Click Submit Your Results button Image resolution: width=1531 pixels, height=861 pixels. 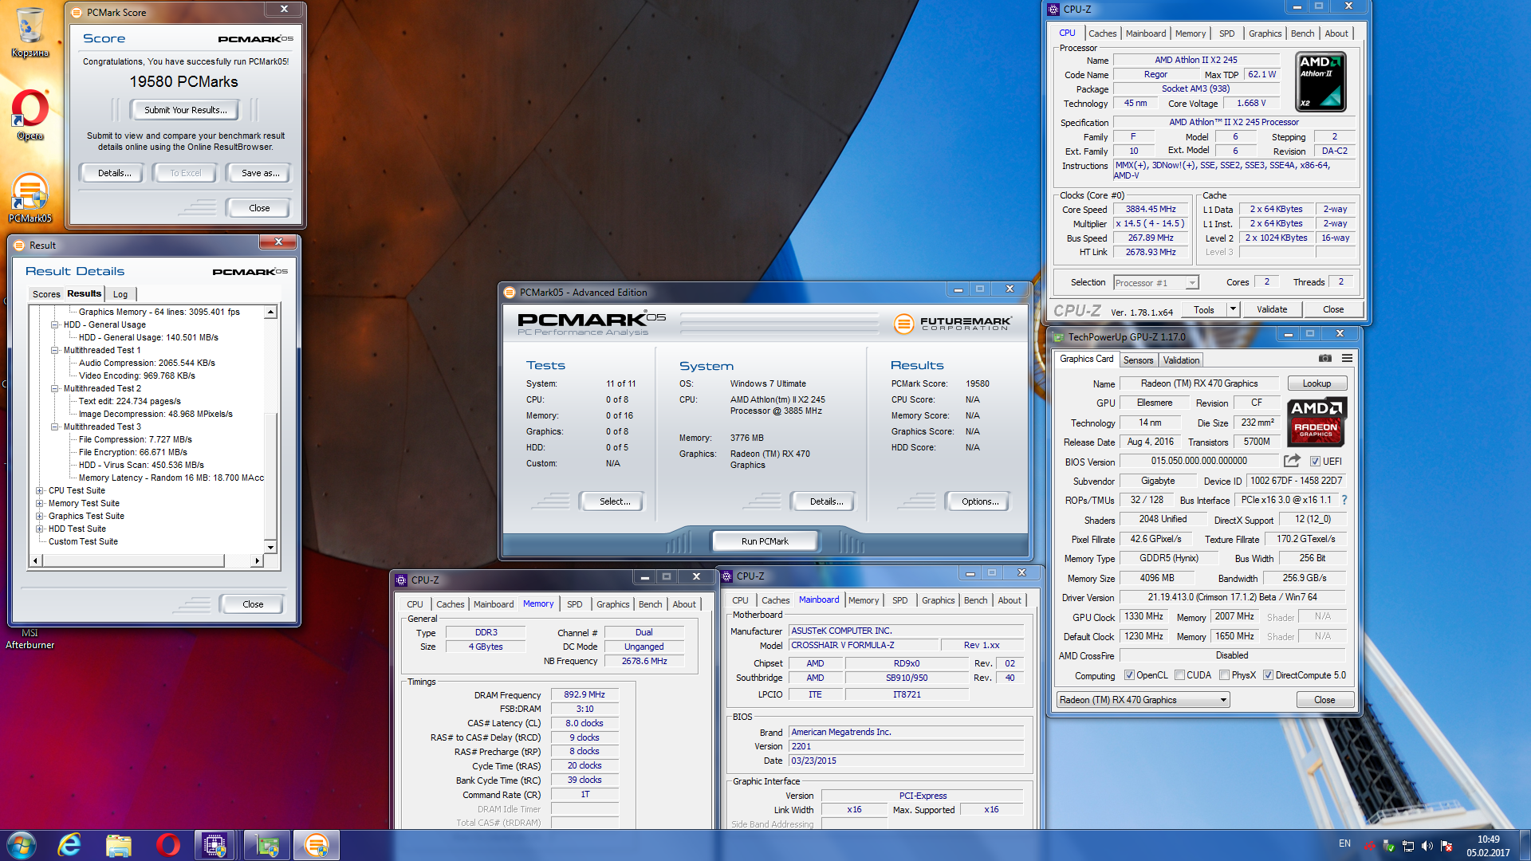[185, 110]
